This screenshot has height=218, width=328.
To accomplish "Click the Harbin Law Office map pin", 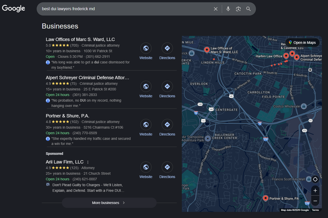I will 286,56.
